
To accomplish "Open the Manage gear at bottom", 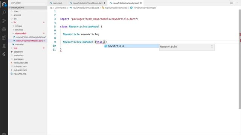I will pos(4,134).
